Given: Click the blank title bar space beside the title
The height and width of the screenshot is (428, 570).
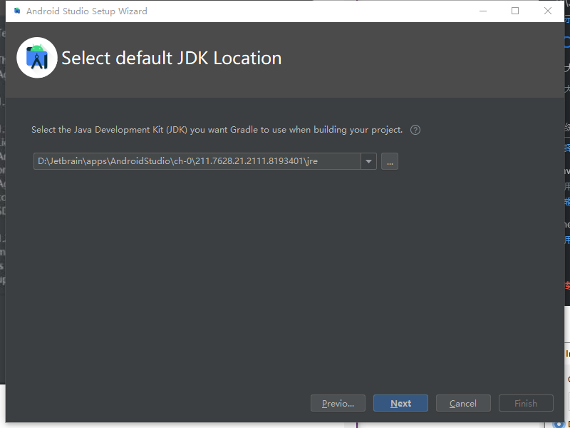Looking at the screenshot, I should [x=306, y=11].
